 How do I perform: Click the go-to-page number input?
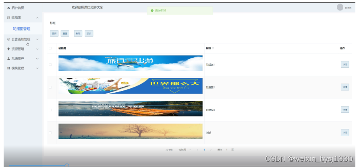(227, 150)
